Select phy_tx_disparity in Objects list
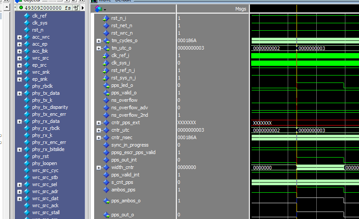359x219 pixels. pos(50,107)
